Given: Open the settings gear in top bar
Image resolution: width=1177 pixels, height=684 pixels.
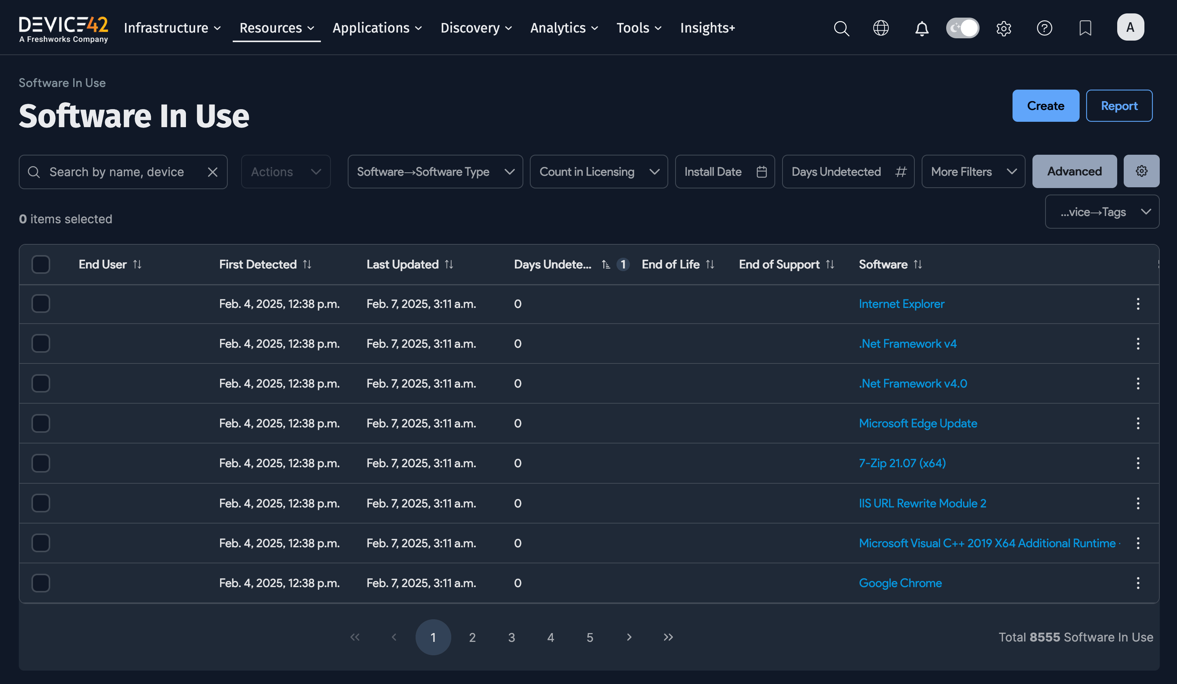Looking at the screenshot, I should [1004, 28].
